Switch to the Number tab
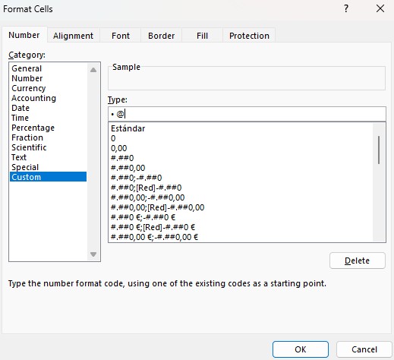The image size is (394, 360). [24, 35]
